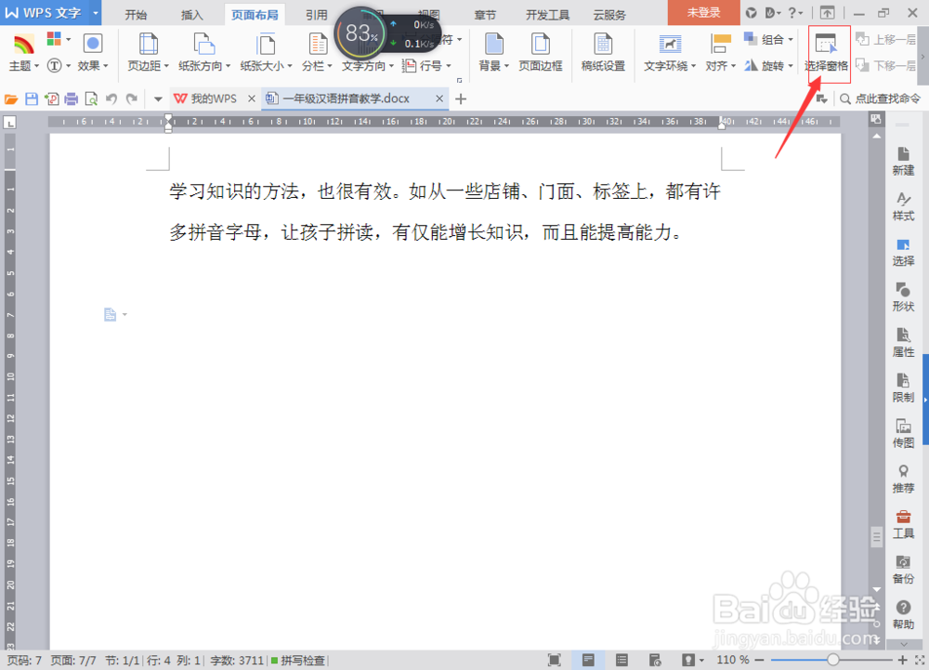Switch to outline view in status bar
Viewport: 929px width, 670px height.
[622, 660]
